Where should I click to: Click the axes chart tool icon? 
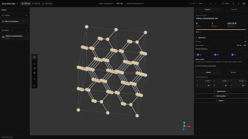coord(34,85)
